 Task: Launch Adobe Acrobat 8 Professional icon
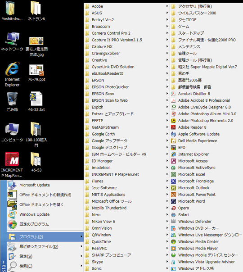[173, 100]
